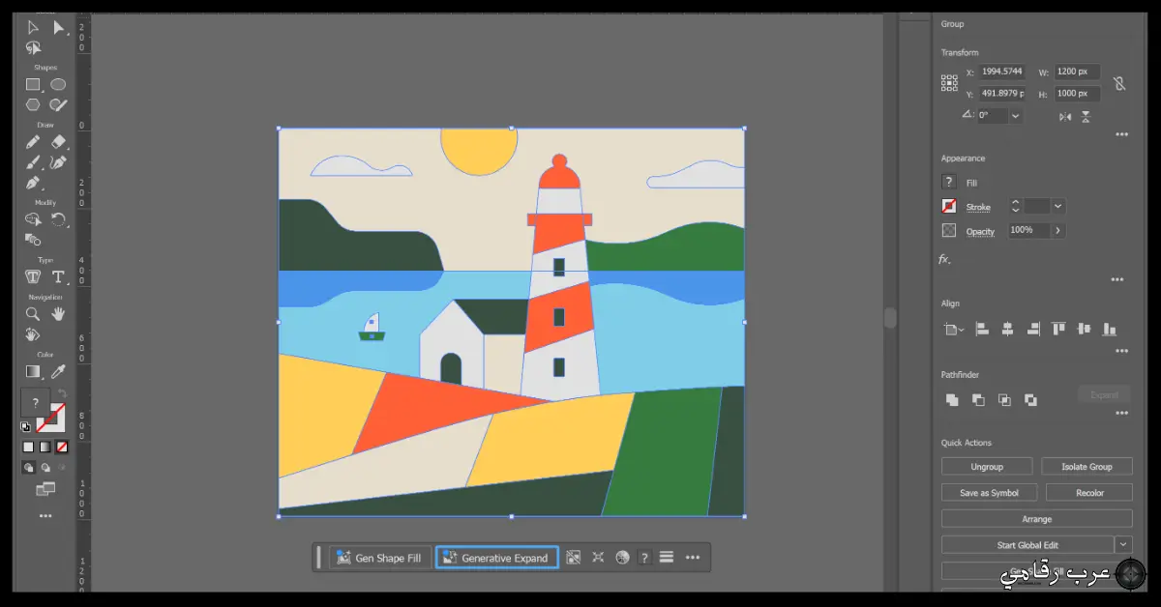1161x607 pixels.
Task: Open the stroke weight dropdown in Appearance
Action: 1057,206
